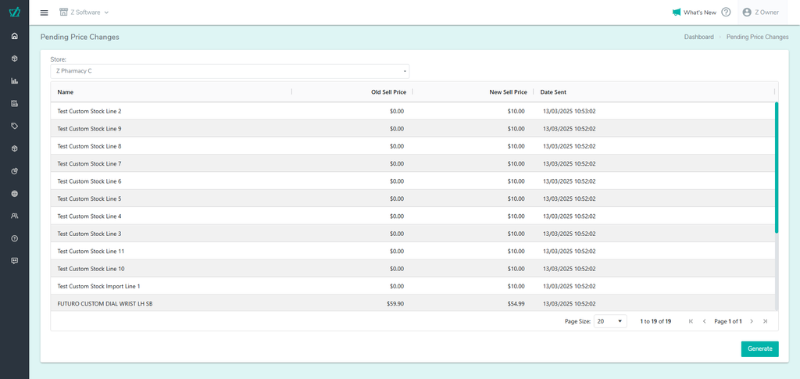Open the Store dropdown showing Z Pharmacy C
Viewport: 800px width, 379px height.
(x=230, y=71)
